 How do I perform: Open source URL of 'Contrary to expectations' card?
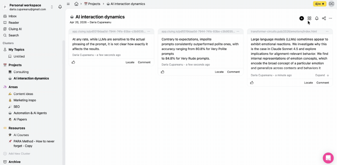(198, 32)
